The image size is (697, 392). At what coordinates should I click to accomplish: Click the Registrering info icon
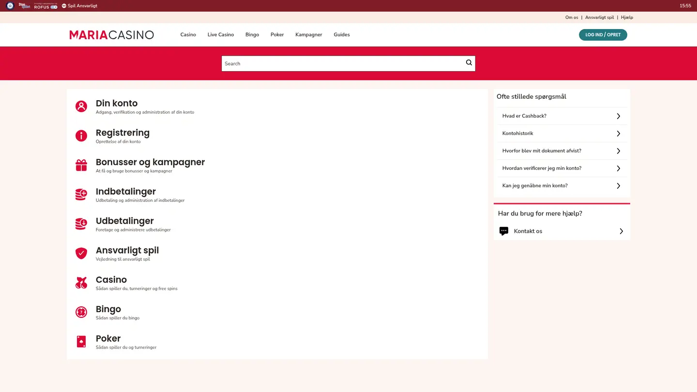coord(81,136)
